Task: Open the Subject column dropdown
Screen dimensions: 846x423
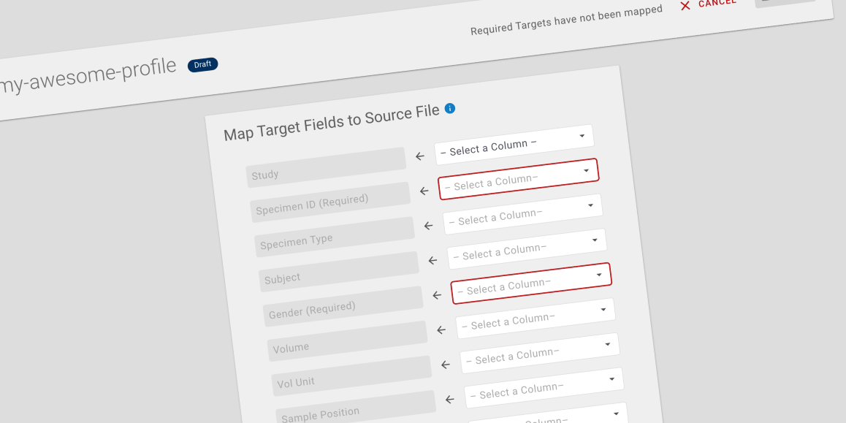Action: tap(527, 248)
